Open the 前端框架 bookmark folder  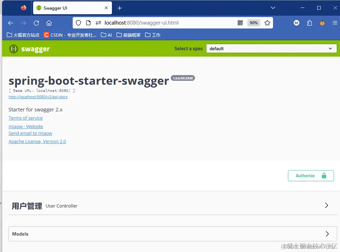tap(128, 35)
